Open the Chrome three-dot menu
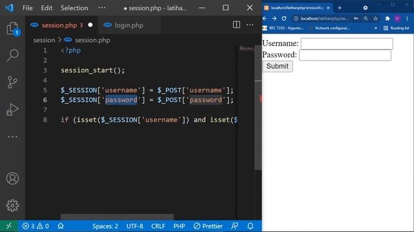The width and height of the screenshot is (414, 232). pos(407,19)
